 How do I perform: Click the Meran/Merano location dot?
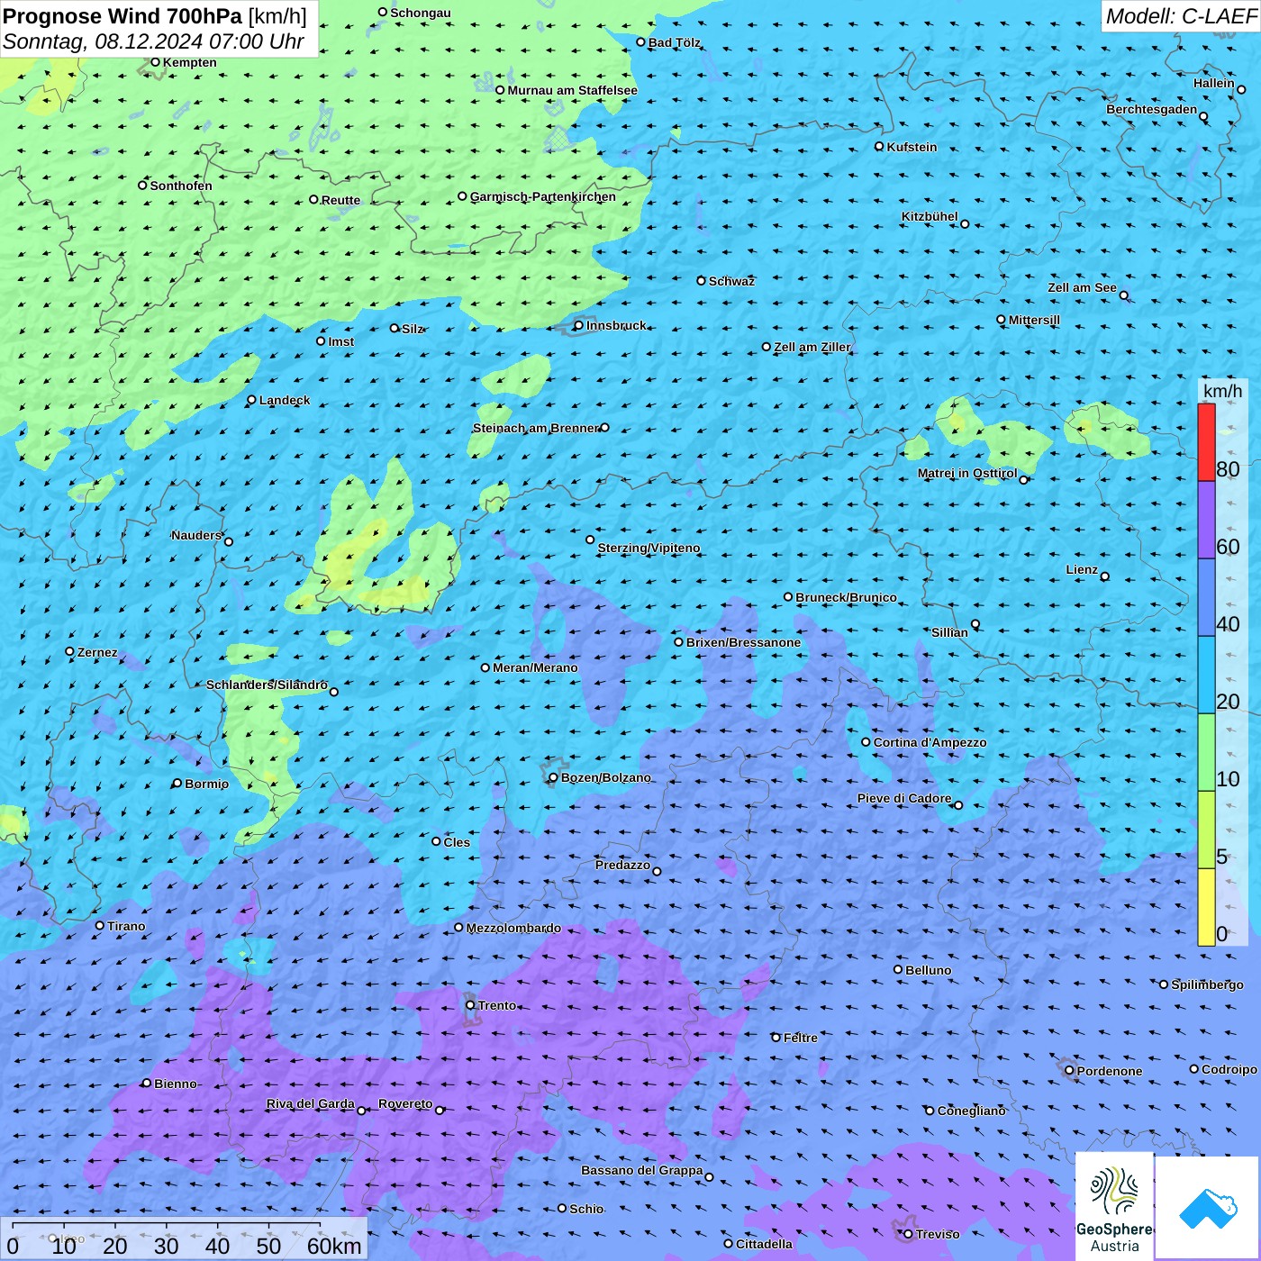pyautogui.click(x=485, y=667)
